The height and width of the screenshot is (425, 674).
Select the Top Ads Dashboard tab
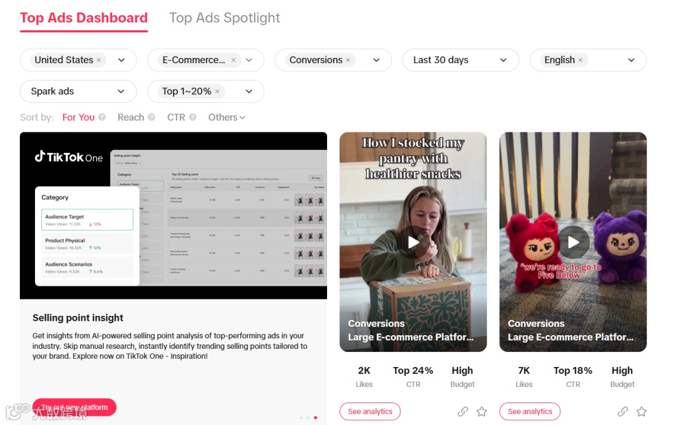coord(84,17)
